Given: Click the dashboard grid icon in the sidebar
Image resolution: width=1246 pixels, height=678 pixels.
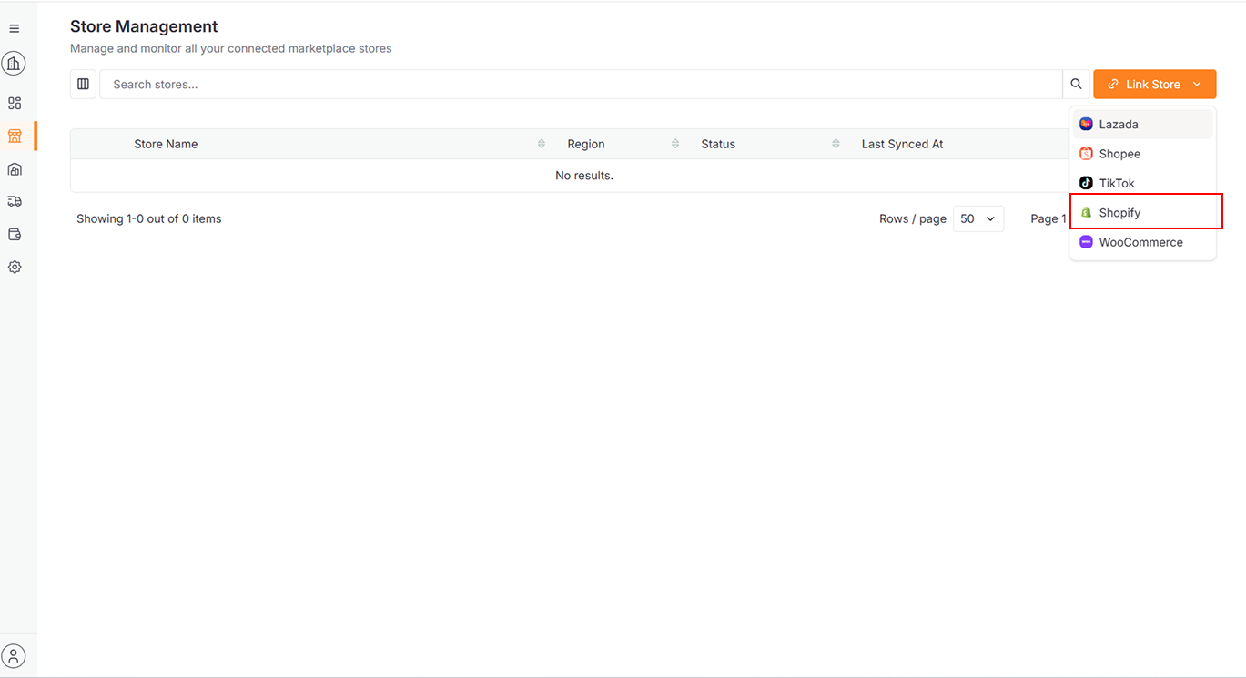Looking at the screenshot, I should 14,103.
